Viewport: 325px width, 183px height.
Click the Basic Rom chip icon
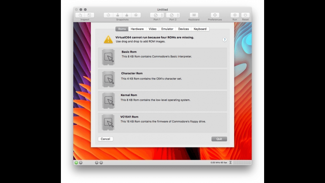click(108, 57)
